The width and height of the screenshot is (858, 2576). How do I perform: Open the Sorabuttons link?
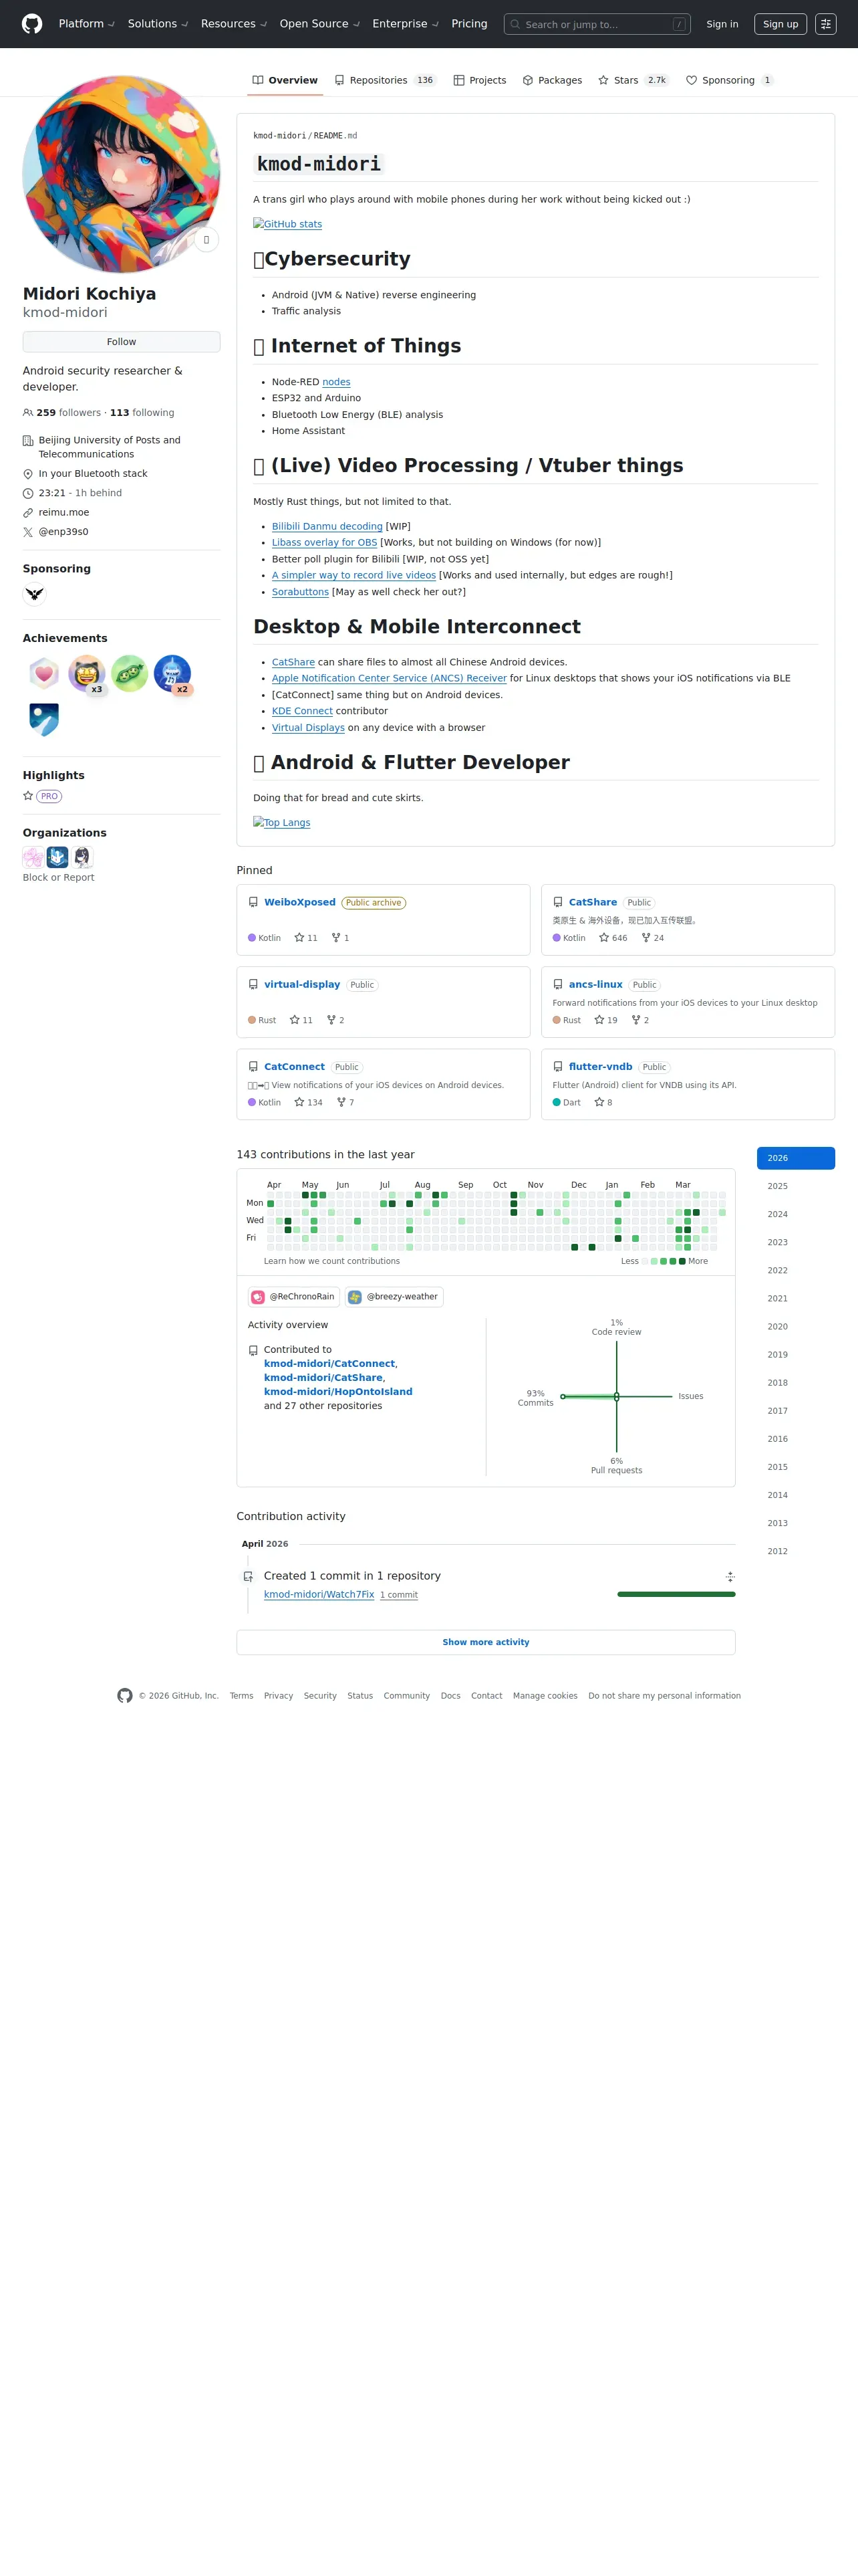[301, 592]
